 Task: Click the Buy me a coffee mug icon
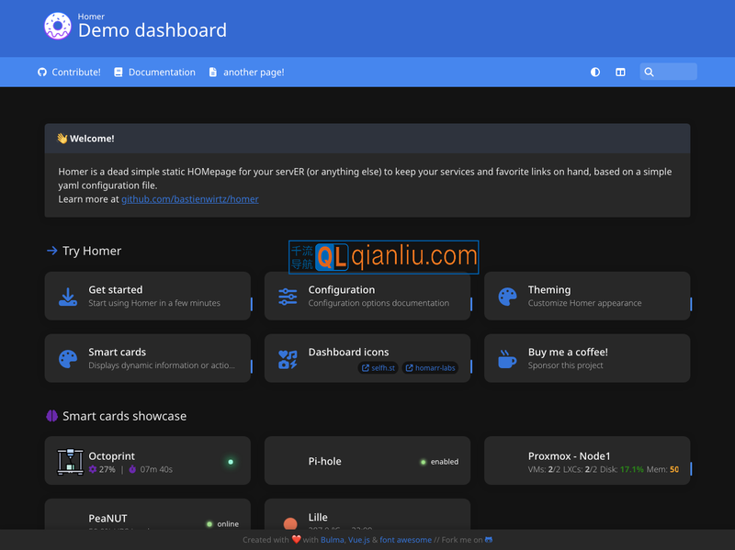(507, 359)
